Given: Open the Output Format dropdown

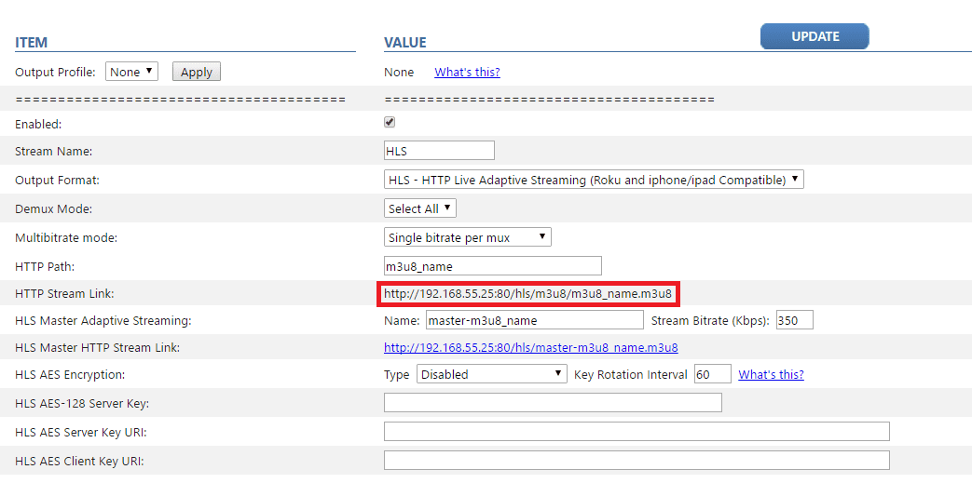Looking at the screenshot, I should [594, 181].
